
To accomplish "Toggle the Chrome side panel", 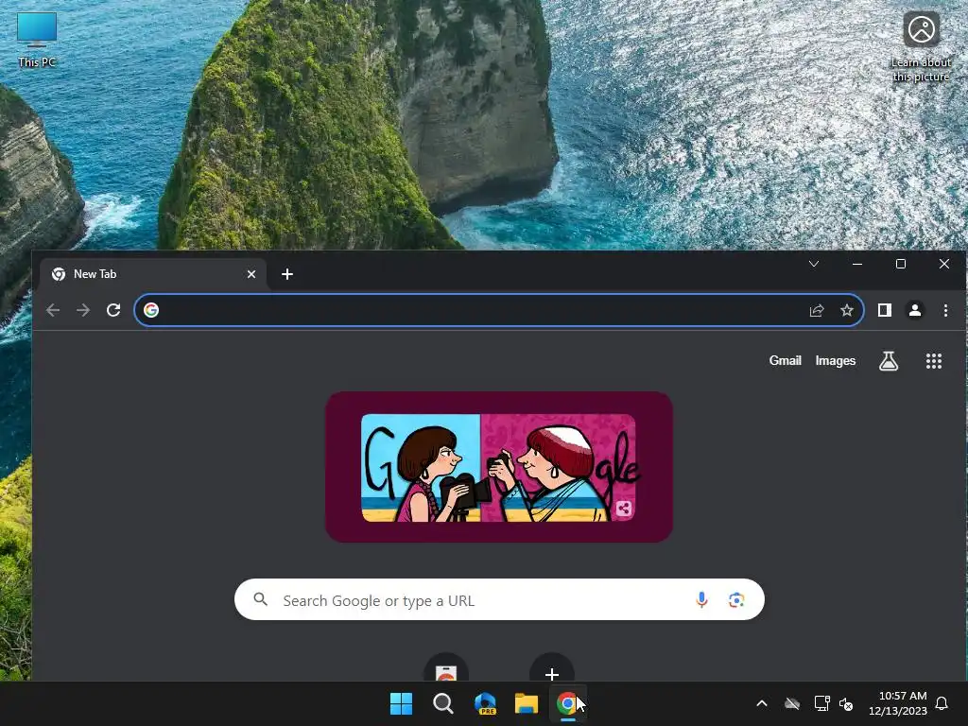I will click(885, 310).
